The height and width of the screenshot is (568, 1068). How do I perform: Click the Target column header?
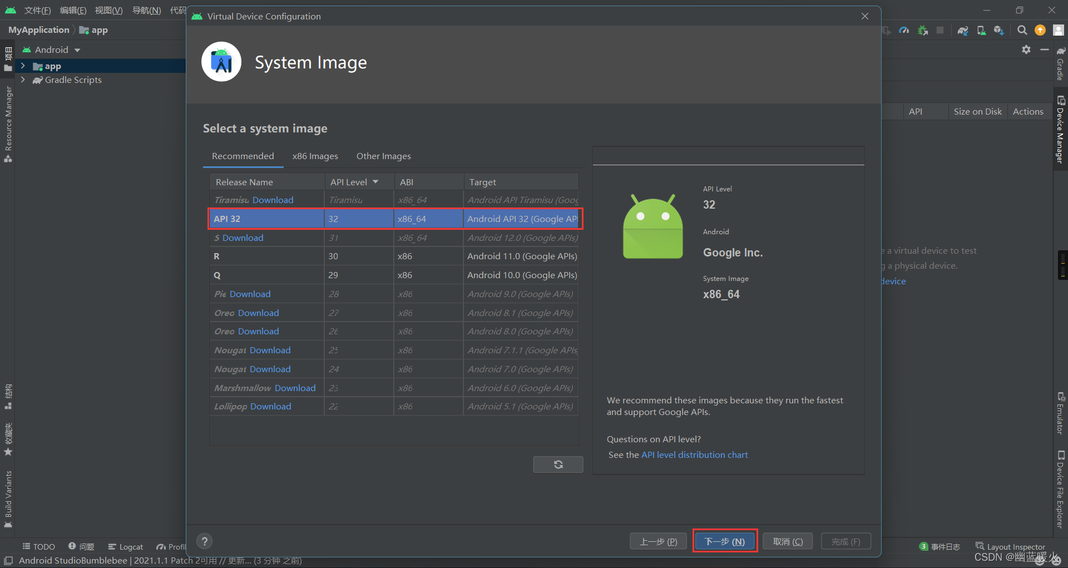521,182
